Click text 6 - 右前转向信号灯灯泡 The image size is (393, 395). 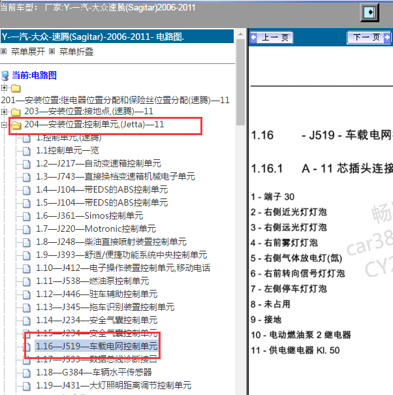pos(298,274)
